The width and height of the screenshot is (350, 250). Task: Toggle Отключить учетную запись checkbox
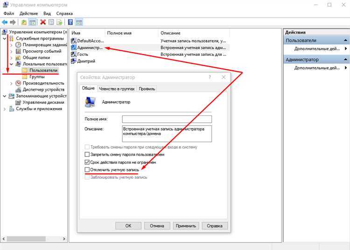(87, 169)
